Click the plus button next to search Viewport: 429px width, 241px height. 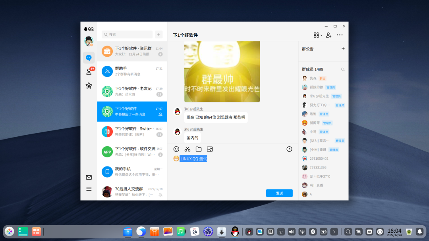[x=158, y=34]
